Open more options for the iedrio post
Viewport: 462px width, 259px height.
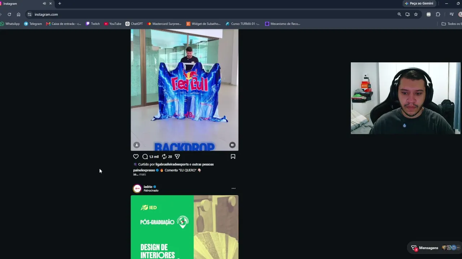pyautogui.click(x=234, y=188)
